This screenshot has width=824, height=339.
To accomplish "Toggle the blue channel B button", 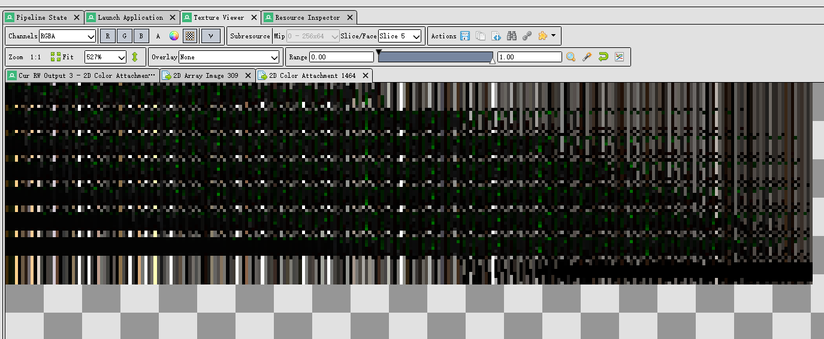I will (x=141, y=36).
